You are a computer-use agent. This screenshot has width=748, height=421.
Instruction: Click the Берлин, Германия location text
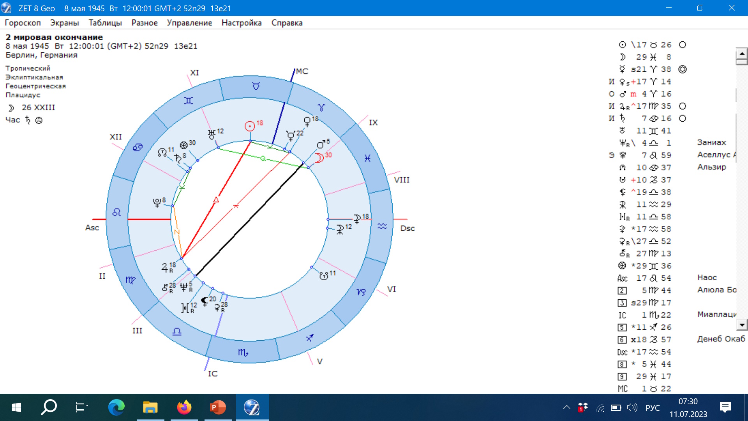[41, 55]
